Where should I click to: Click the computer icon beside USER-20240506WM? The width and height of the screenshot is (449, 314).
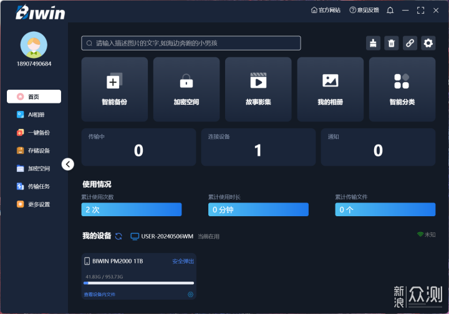135,237
